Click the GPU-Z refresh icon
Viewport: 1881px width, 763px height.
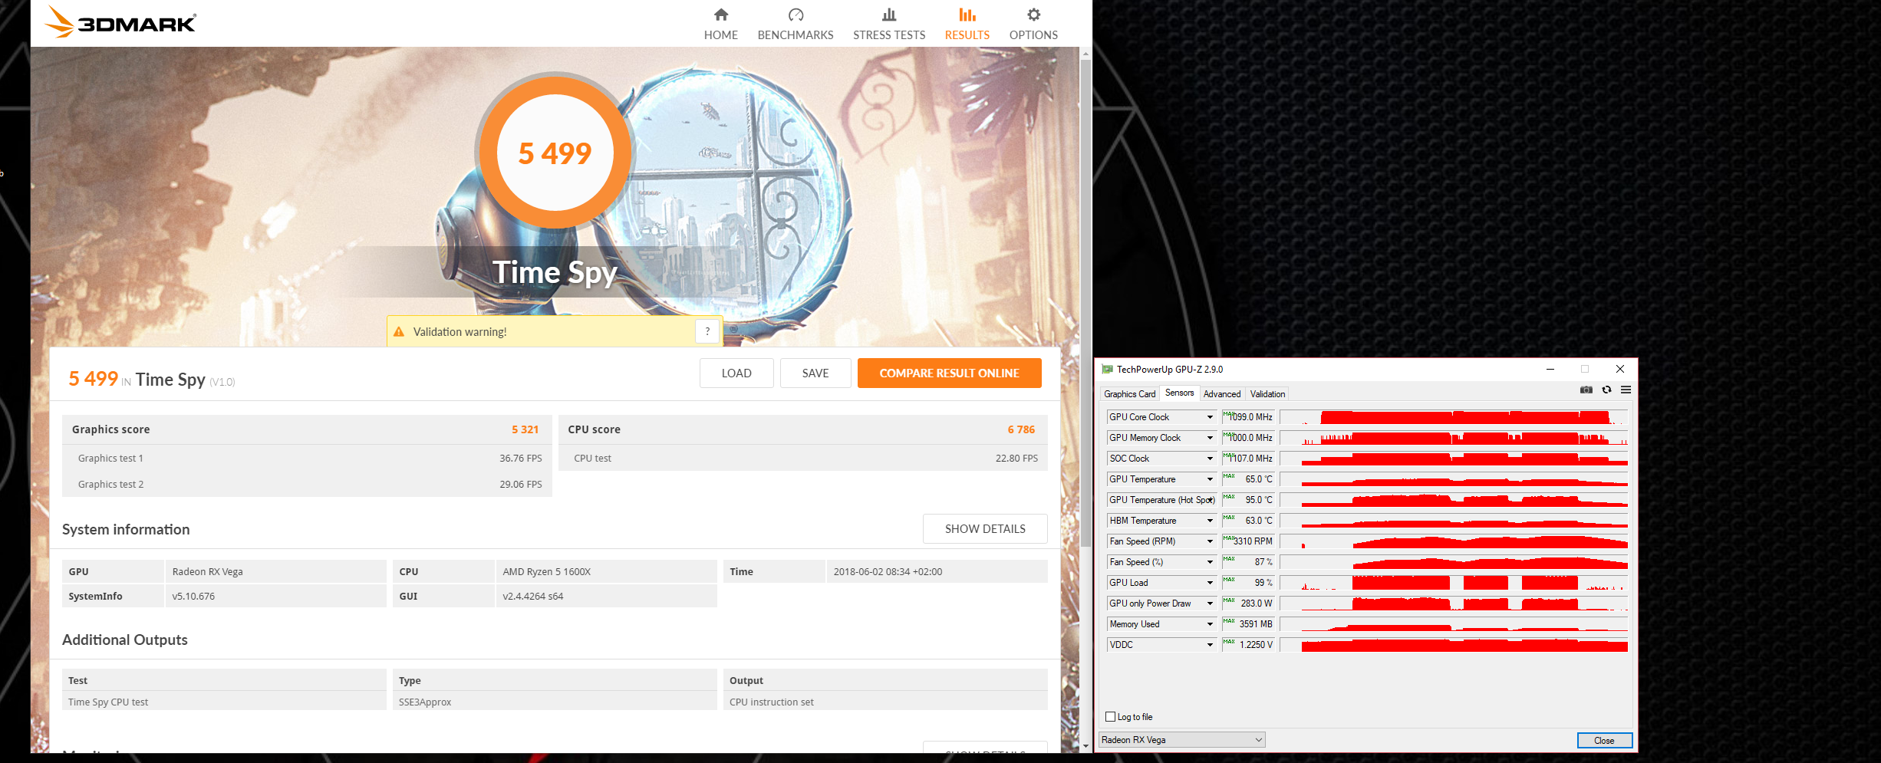click(x=1606, y=390)
